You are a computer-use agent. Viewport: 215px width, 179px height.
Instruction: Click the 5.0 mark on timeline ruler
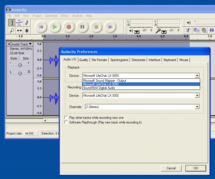point(162,36)
